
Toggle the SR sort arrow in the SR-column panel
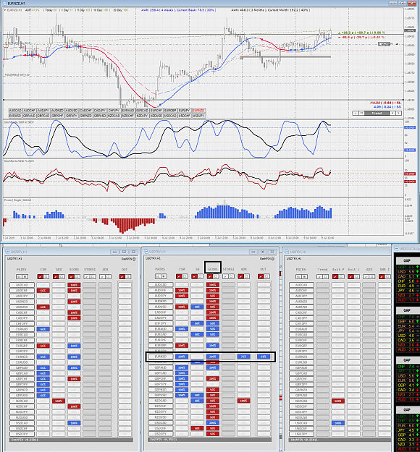click(195, 276)
